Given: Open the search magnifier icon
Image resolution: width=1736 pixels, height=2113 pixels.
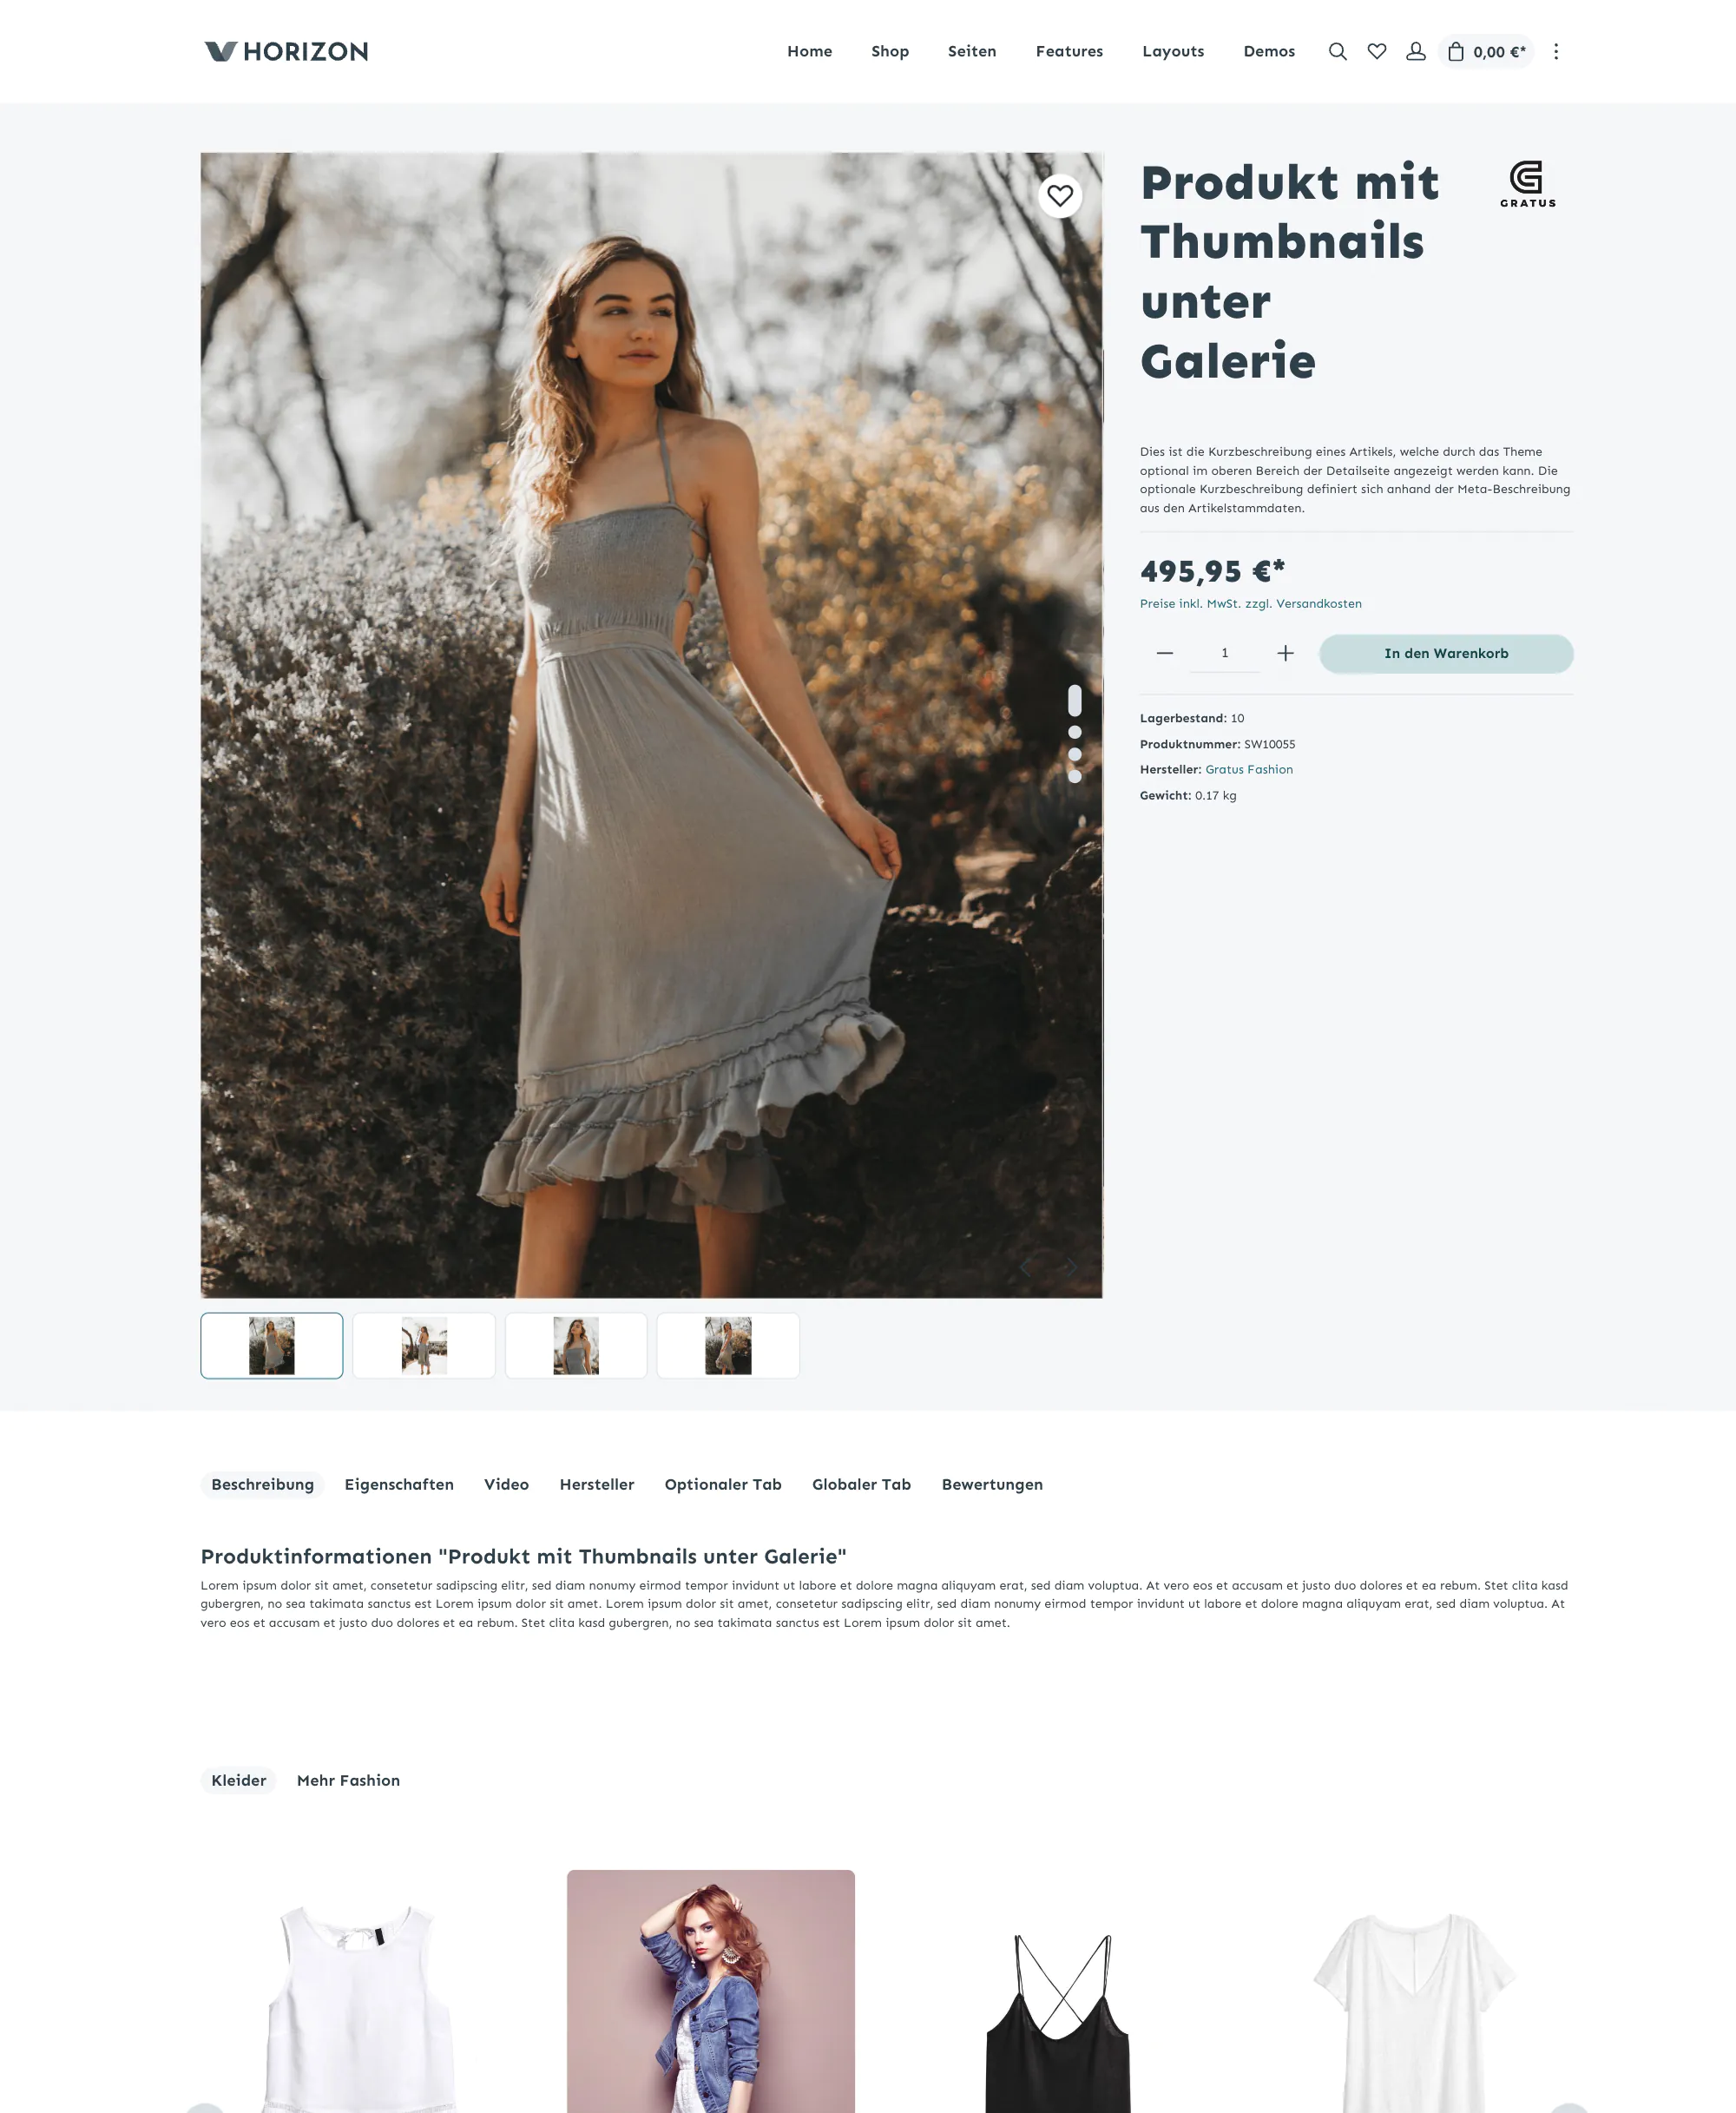Looking at the screenshot, I should (1337, 51).
